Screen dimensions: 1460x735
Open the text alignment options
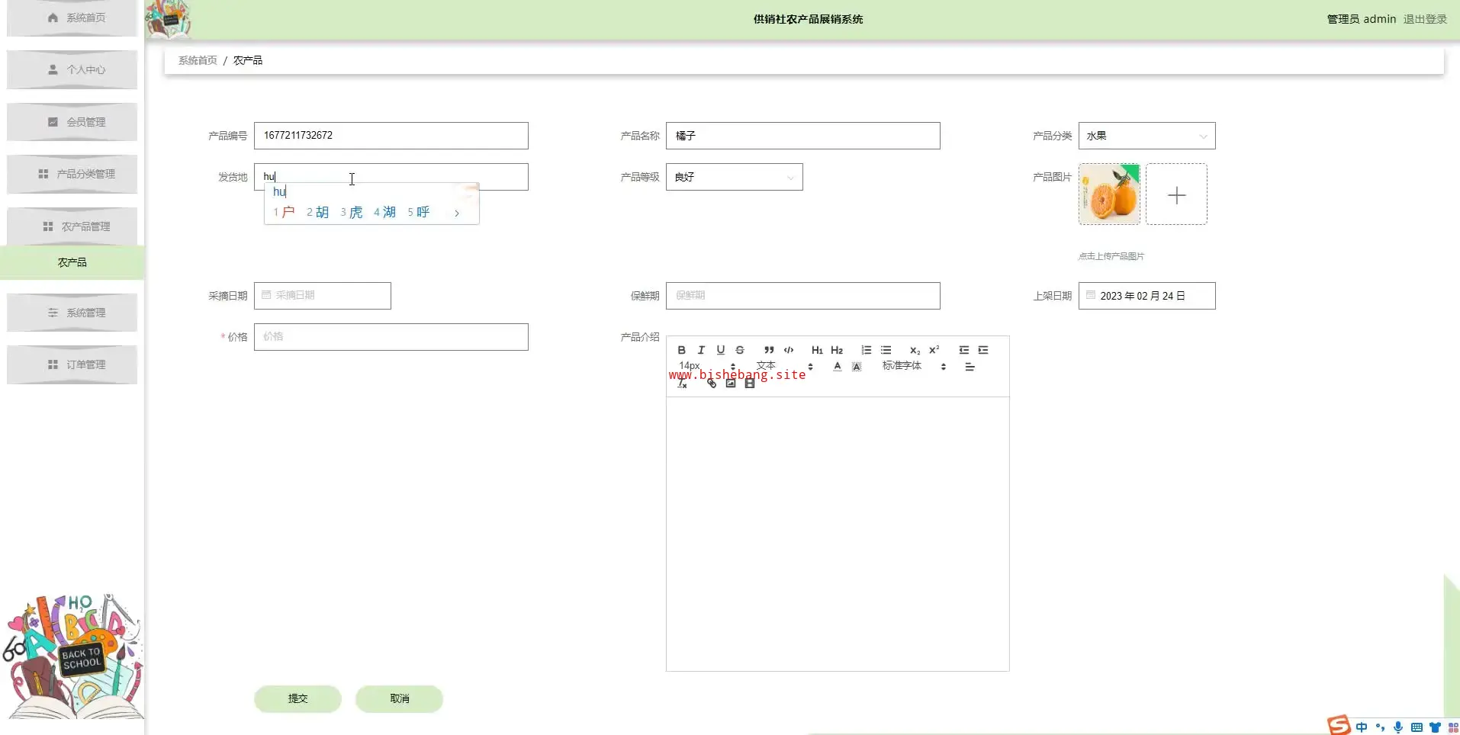(970, 367)
